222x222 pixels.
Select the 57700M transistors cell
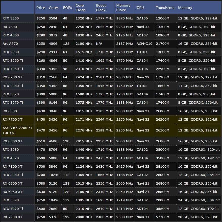point(162,217)
